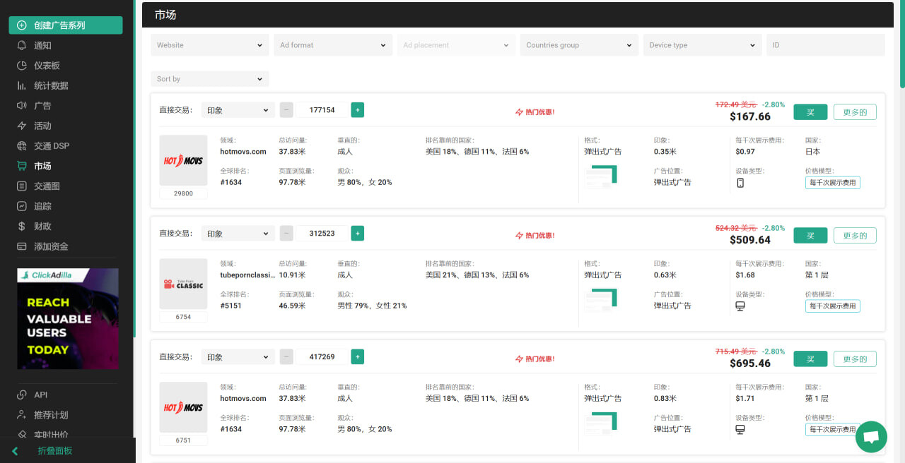905x463 pixels.
Task: Open 印象 dropdown in $695.46 deal
Action: click(x=238, y=357)
